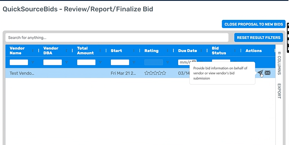
Task: Click Start filter text box
Action: [x=120, y=62]
